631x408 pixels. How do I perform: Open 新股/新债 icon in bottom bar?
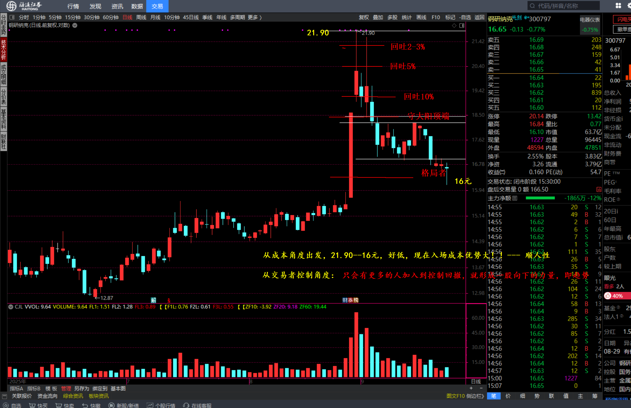111,405
